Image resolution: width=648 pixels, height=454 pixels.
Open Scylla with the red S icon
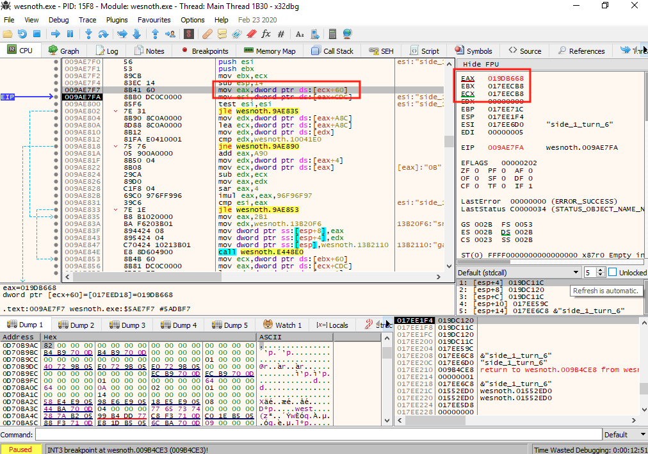[x=189, y=34]
